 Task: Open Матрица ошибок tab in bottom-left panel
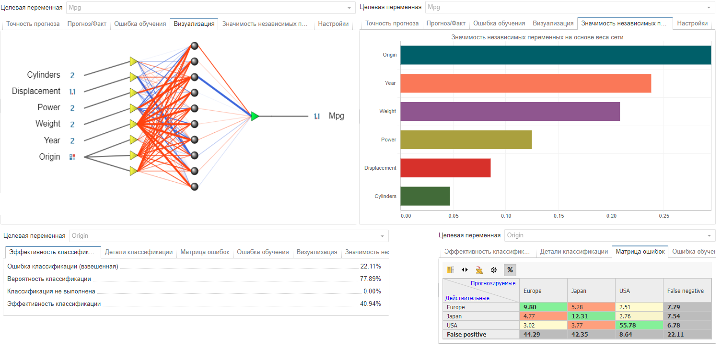205,252
